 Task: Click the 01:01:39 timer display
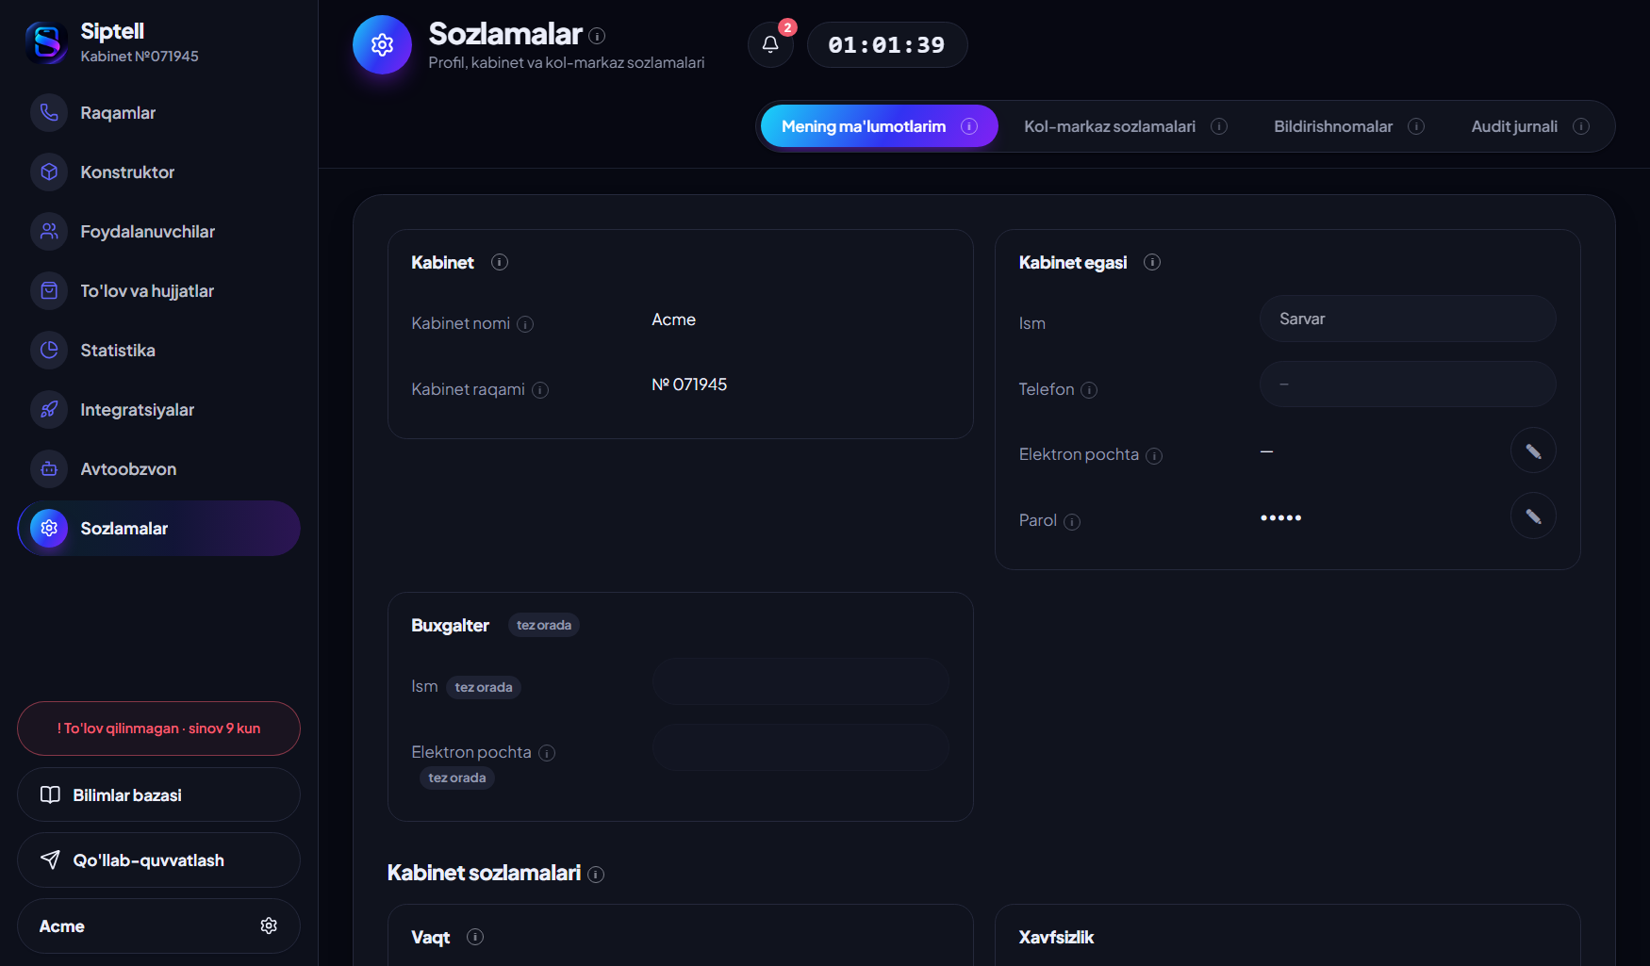pos(886,44)
